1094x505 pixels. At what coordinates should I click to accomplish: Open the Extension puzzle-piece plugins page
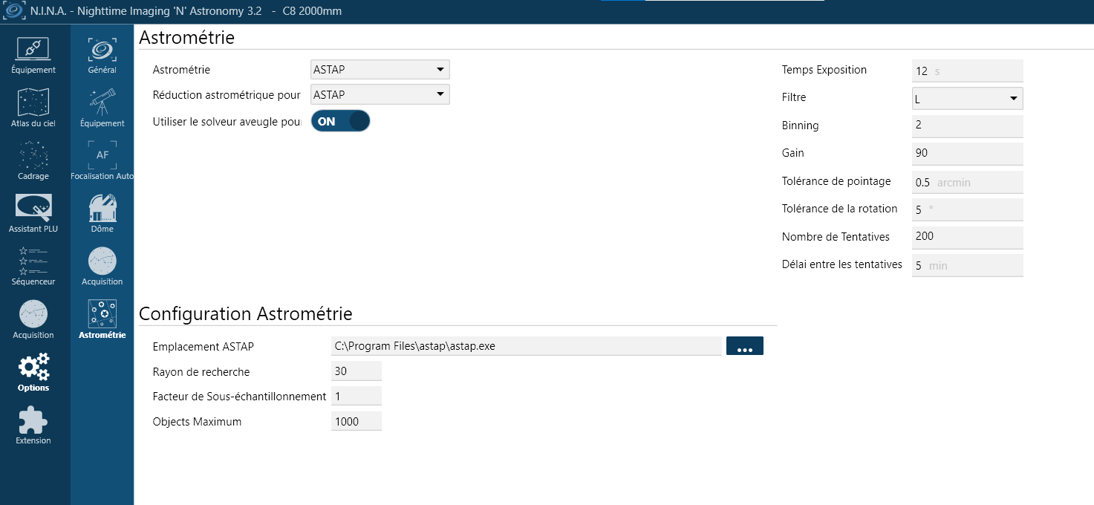[x=33, y=426]
